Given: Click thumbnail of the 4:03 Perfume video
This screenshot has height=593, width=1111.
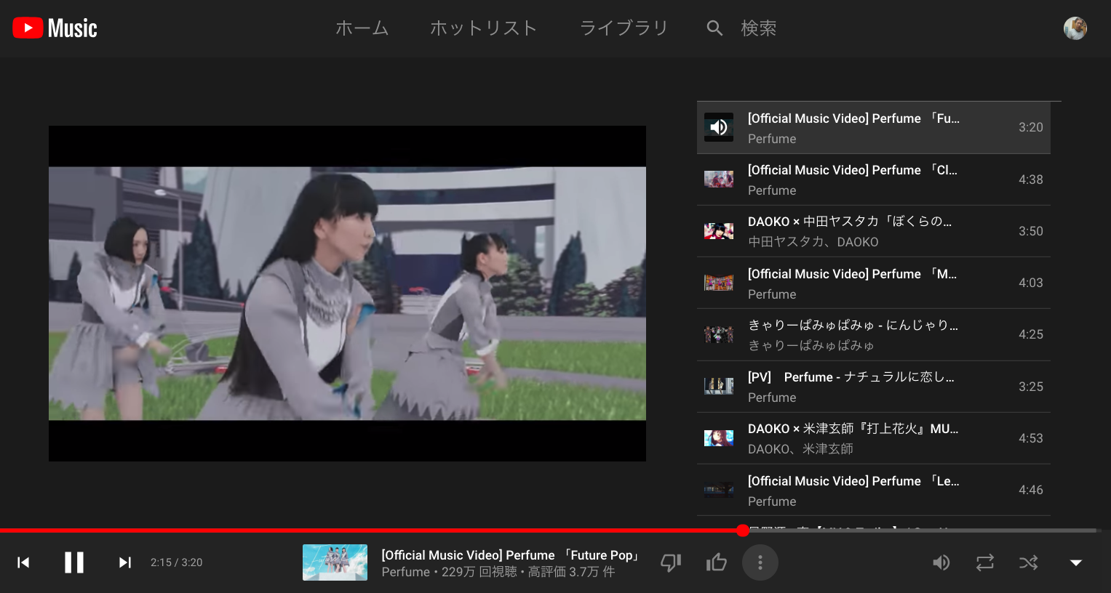Looking at the screenshot, I should 719,283.
